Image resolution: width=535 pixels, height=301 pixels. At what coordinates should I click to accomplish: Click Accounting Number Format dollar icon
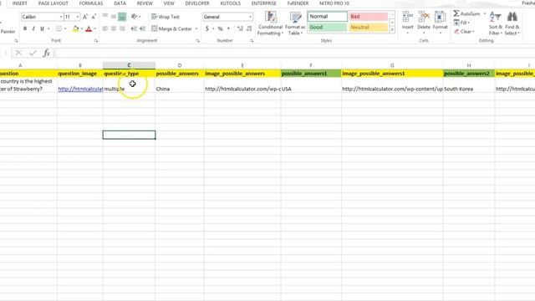[x=207, y=28]
